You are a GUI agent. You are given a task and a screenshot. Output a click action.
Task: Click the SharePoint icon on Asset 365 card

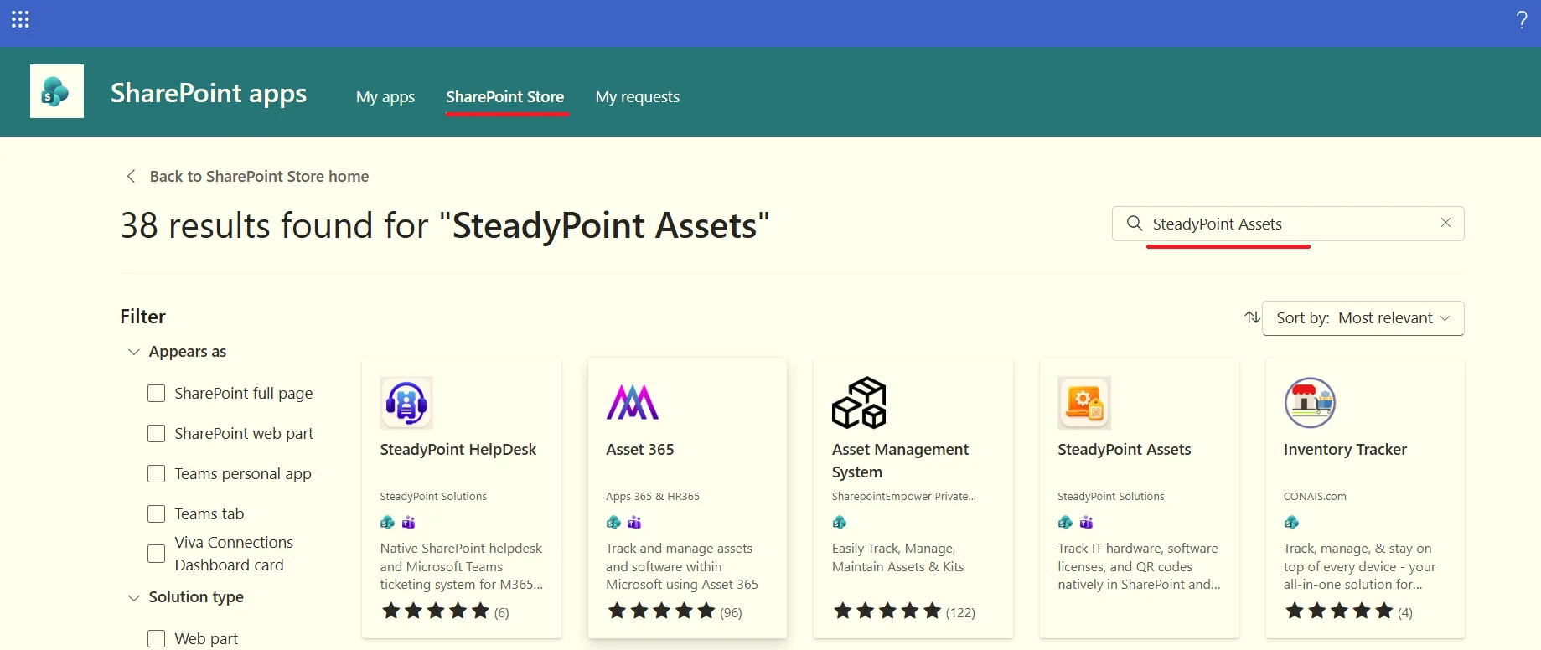613,523
